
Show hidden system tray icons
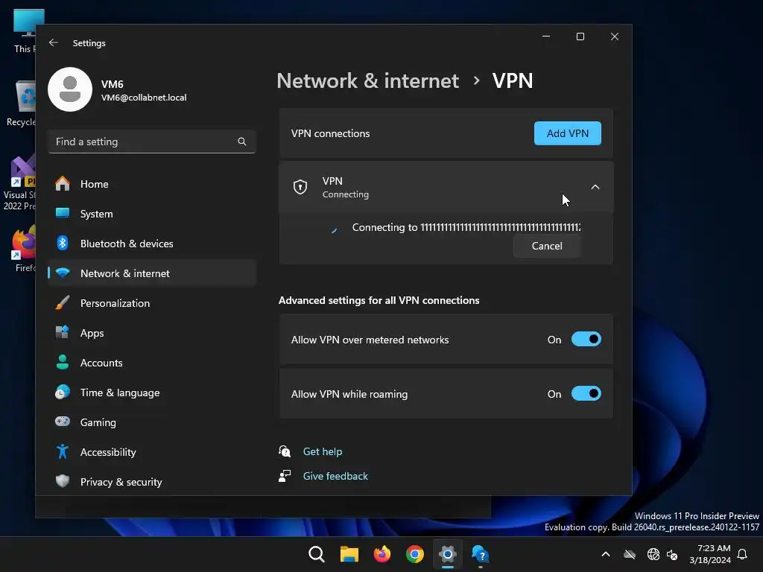(x=606, y=554)
